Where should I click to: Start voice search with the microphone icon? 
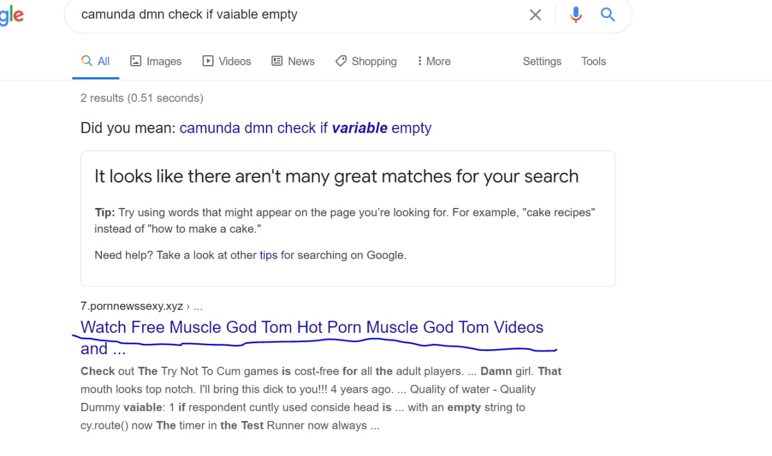click(575, 15)
